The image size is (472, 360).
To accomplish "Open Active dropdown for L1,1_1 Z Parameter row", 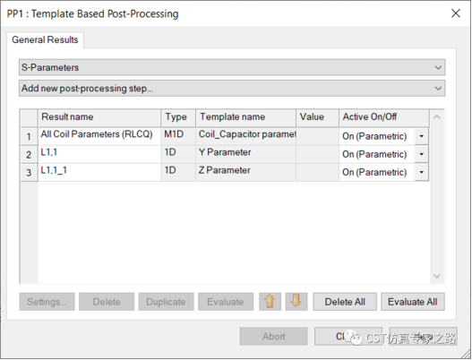I will (422, 172).
